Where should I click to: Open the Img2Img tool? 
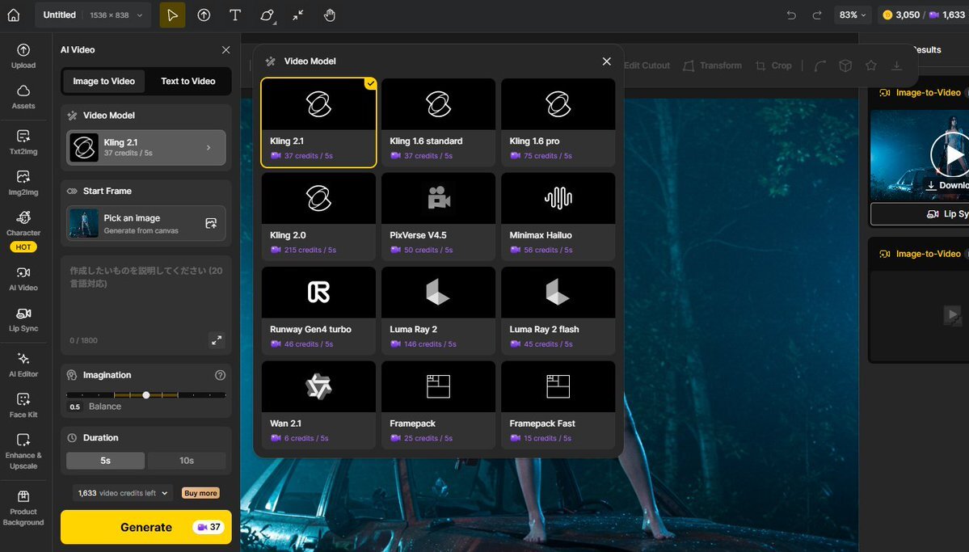tap(23, 183)
